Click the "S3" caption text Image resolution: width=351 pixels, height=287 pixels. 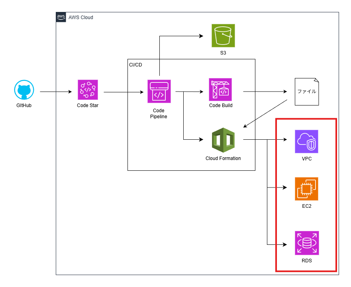223,53
